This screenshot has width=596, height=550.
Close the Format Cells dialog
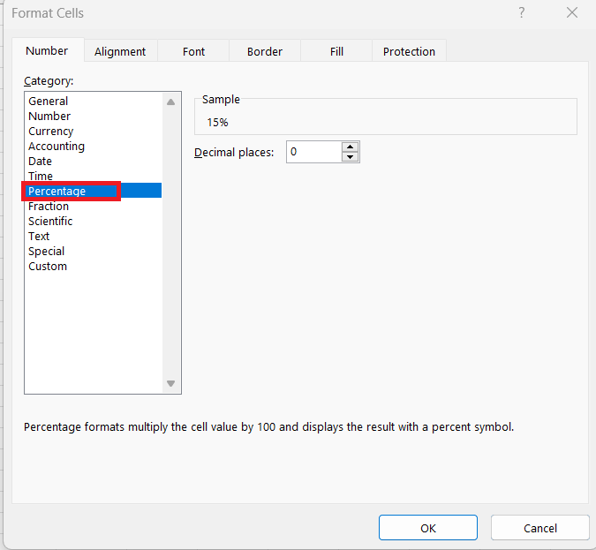(x=571, y=13)
